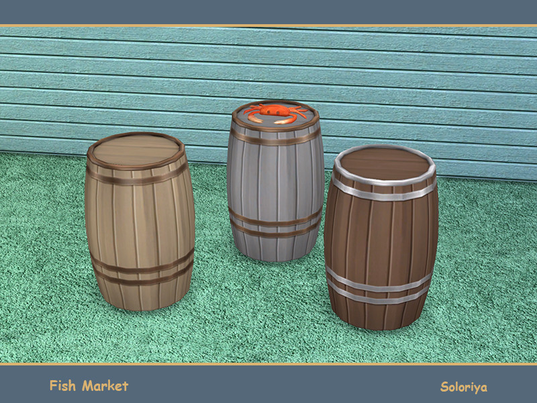Click the blue-gray header bar at the top
This screenshot has width=537, height=403.
(x=268, y=12)
